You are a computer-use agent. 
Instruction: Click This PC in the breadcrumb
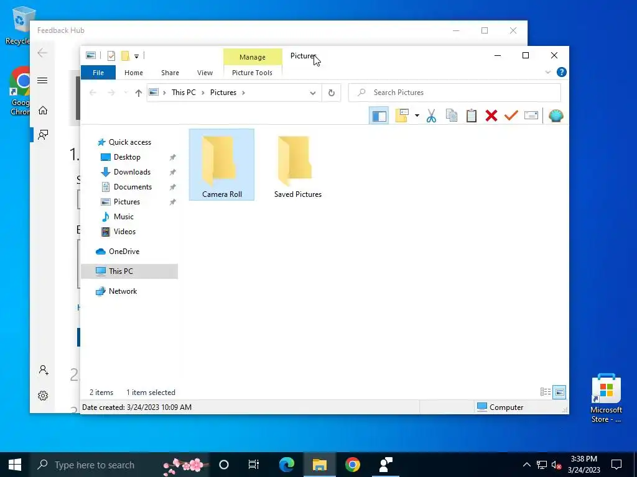184,93
